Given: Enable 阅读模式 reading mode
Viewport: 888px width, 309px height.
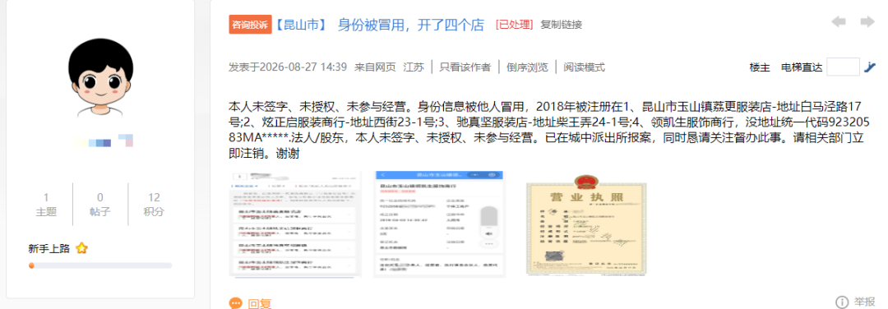Looking at the screenshot, I should (584, 67).
